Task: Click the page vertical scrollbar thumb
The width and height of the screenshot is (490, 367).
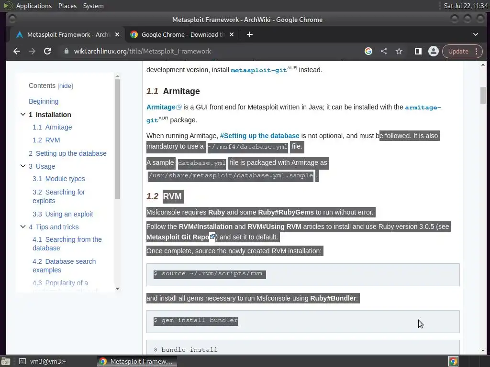Action: tap(483, 95)
